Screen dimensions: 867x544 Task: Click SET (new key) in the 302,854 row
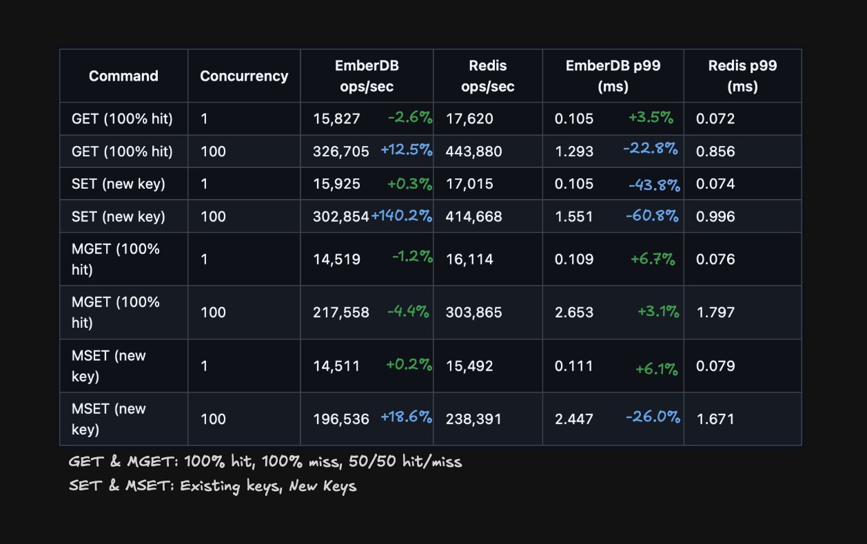(x=119, y=217)
